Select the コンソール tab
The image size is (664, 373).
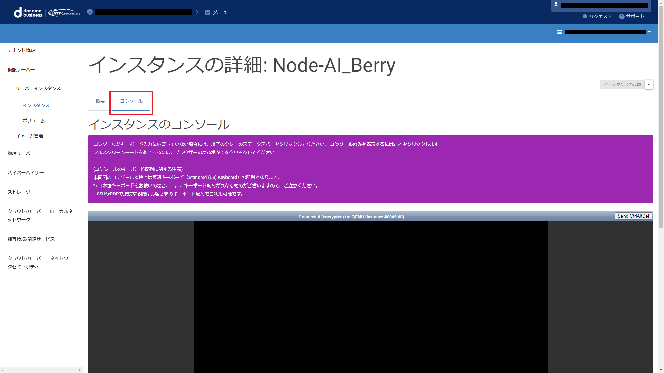131,101
